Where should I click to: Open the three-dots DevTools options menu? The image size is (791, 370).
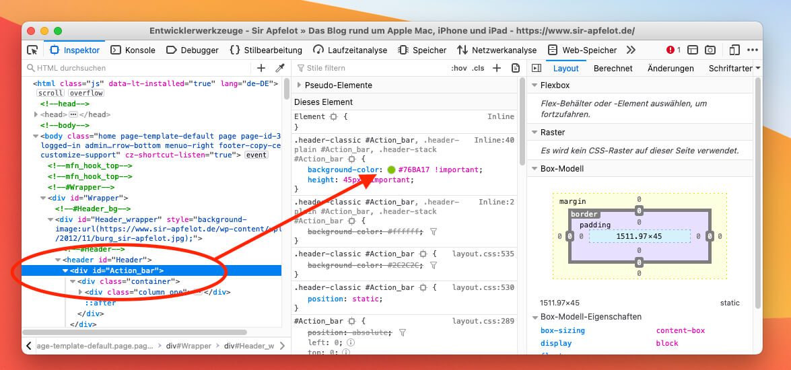(752, 50)
